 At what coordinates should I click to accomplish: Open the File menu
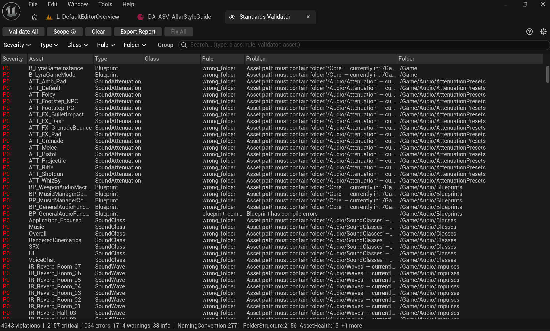33,4
